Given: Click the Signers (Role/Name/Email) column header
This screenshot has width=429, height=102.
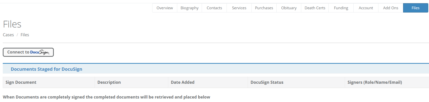Looking at the screenshot, I should tap(375, 82).
